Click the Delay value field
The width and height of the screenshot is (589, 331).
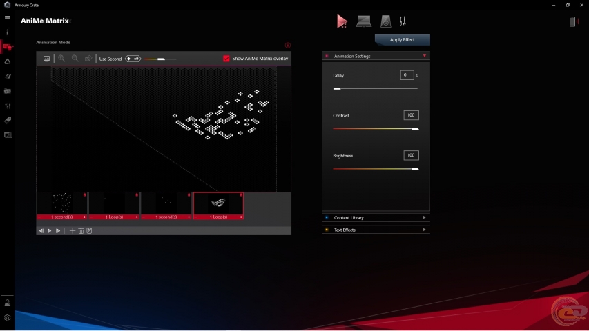[407, 75]
